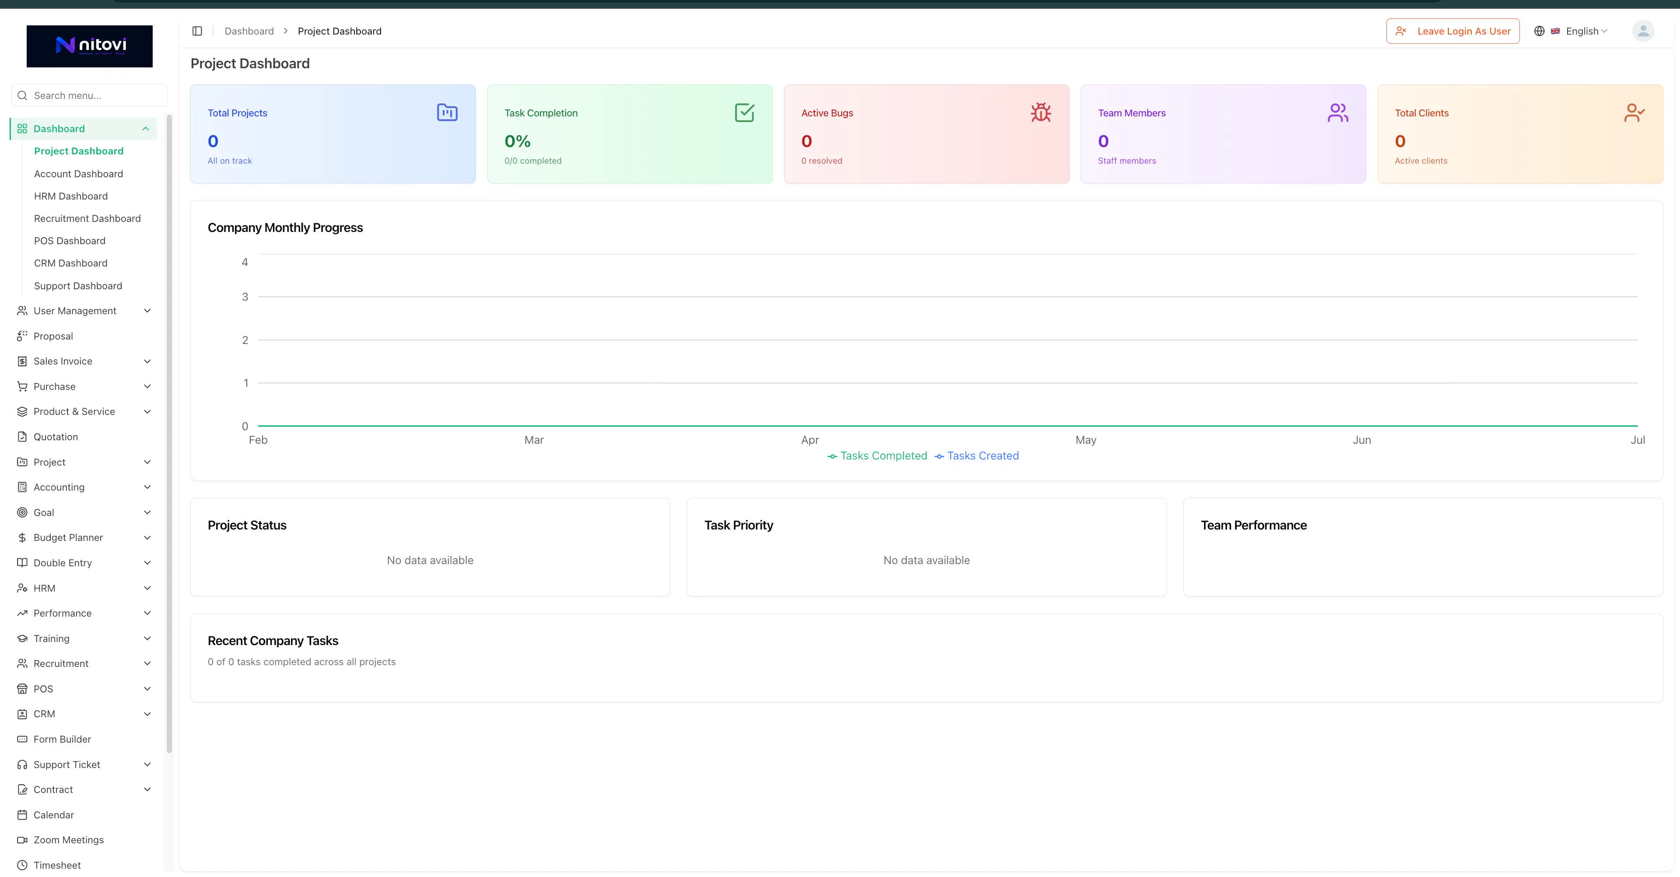This screenshot has width=1680, height=877.
Task: Expand the Purchase chevron
Action: point(147,386)
